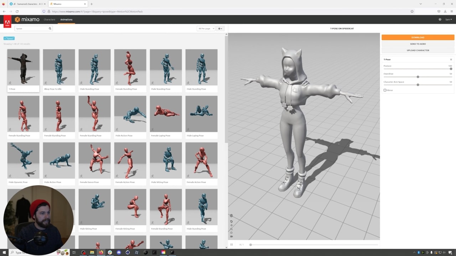Image resolution: width=456 pixels, height=256 pixels.
Task: Click the zoom magnifier icon in the viewport
Action: pos(231,229)
